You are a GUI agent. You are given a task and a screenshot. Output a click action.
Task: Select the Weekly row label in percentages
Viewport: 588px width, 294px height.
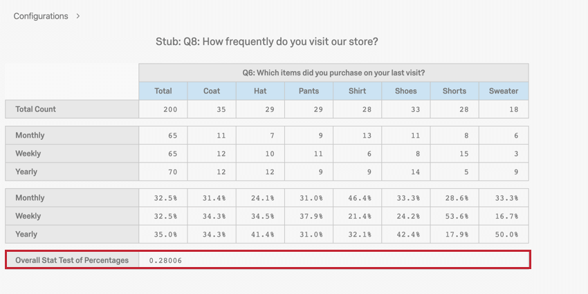pos(28,217)
